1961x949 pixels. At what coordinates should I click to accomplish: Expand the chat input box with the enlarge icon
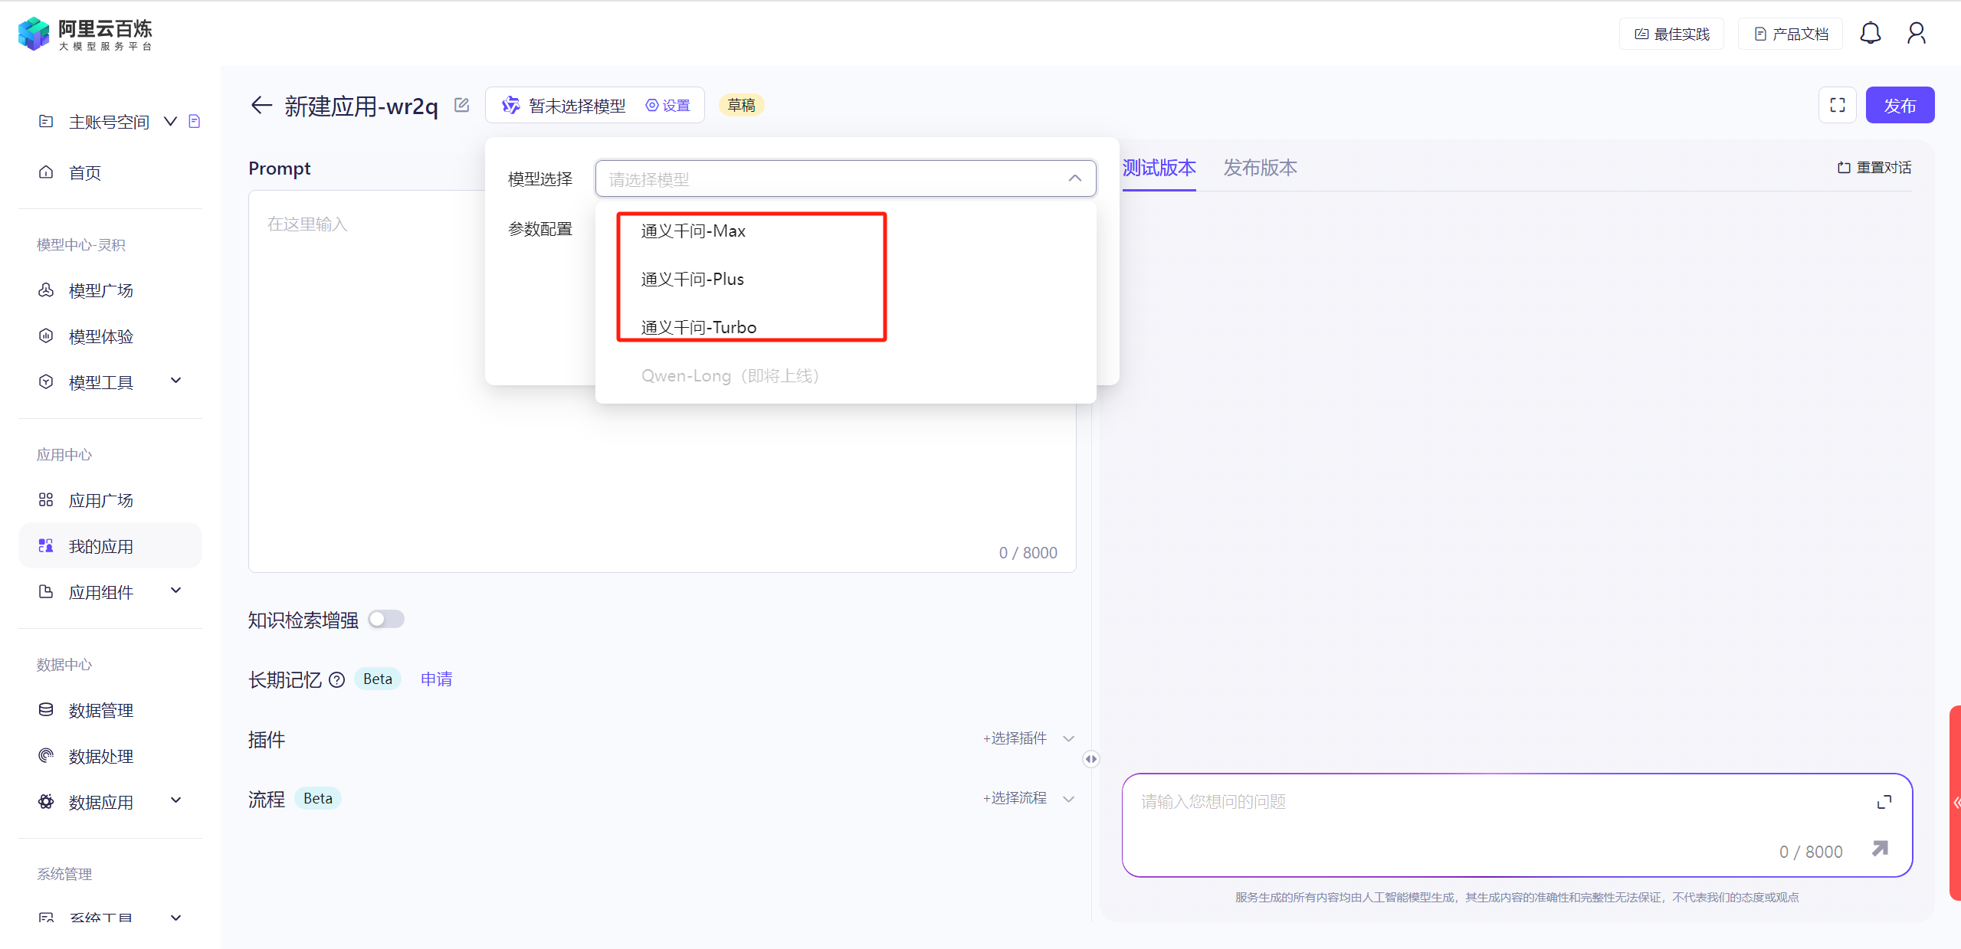[x=1884, y=802]
